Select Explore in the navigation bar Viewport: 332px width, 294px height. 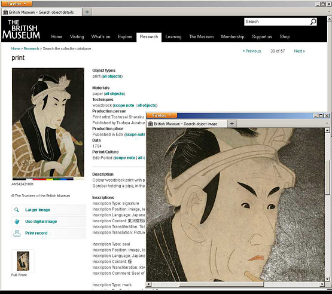(x=125, y=37)
